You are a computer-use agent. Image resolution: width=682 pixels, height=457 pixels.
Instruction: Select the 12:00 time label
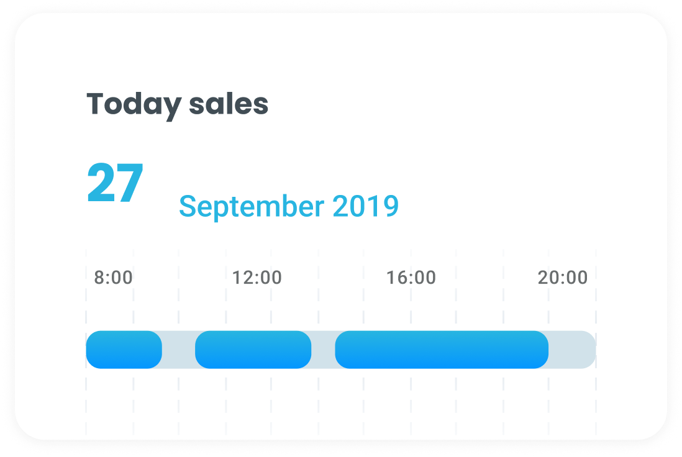click(257, 278)
